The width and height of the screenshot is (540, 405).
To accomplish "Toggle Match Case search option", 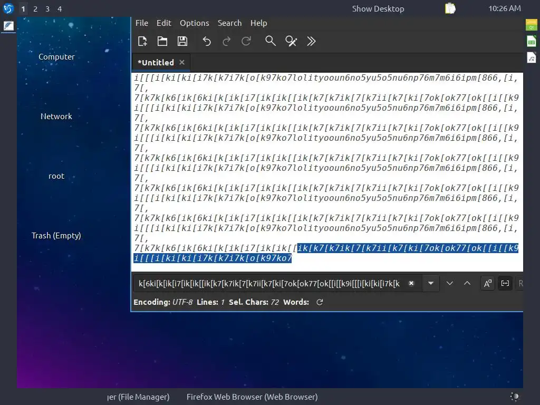I will pyautogui.click(x=488, y=283).
